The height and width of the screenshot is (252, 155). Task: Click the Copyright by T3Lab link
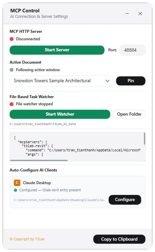(27, 239)
